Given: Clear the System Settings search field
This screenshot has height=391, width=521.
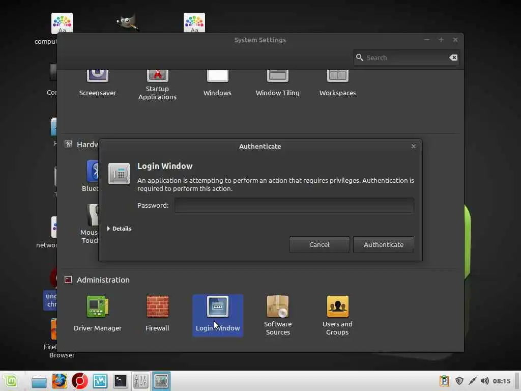Looking at the screenshot, I should click(453, 58).
